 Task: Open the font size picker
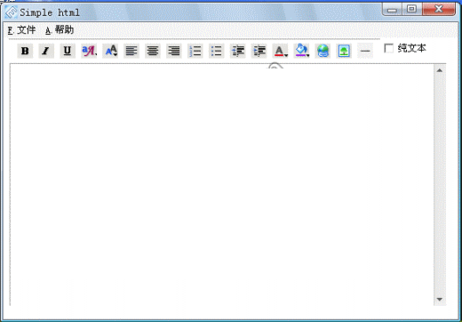pyautogui.click(x=110, y=51)
